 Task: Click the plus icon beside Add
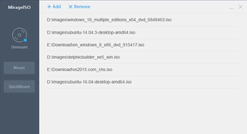[x=49, y=7]
